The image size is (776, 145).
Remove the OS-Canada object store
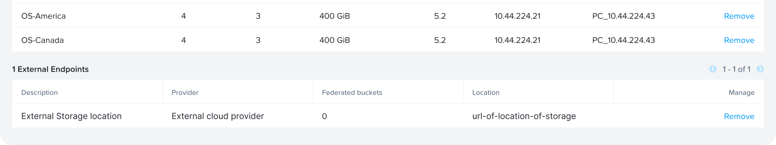(x=739, y=40)
